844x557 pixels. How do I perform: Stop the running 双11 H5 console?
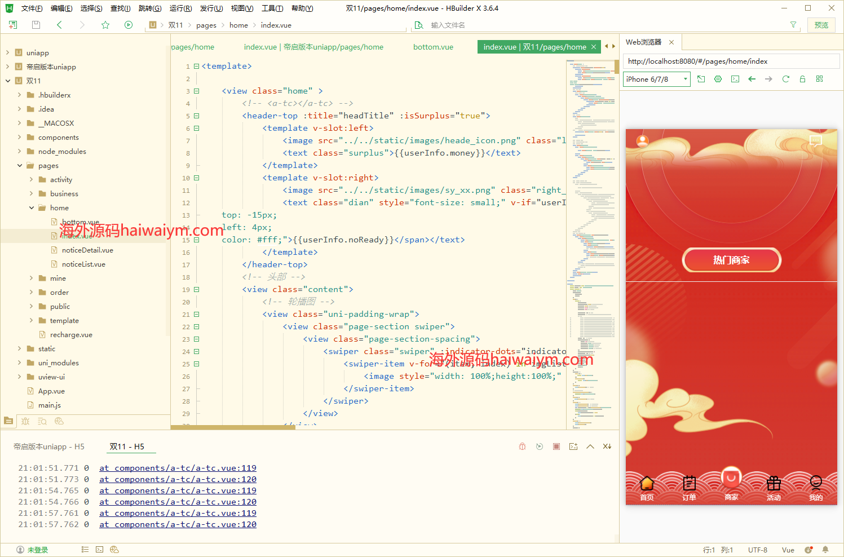coord(556,447)
